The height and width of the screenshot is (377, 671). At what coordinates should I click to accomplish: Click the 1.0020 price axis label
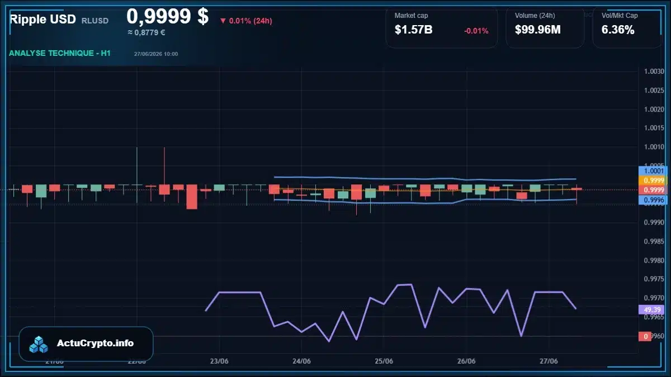(654, 109)
